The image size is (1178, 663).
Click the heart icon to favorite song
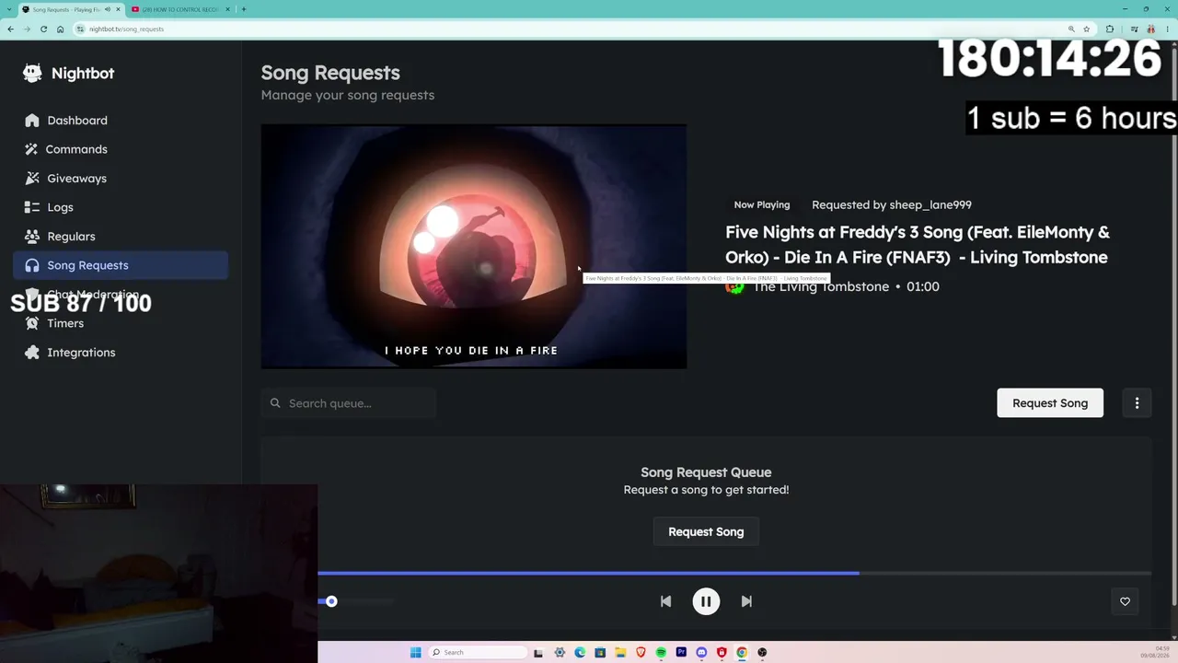click(1125, 601)
